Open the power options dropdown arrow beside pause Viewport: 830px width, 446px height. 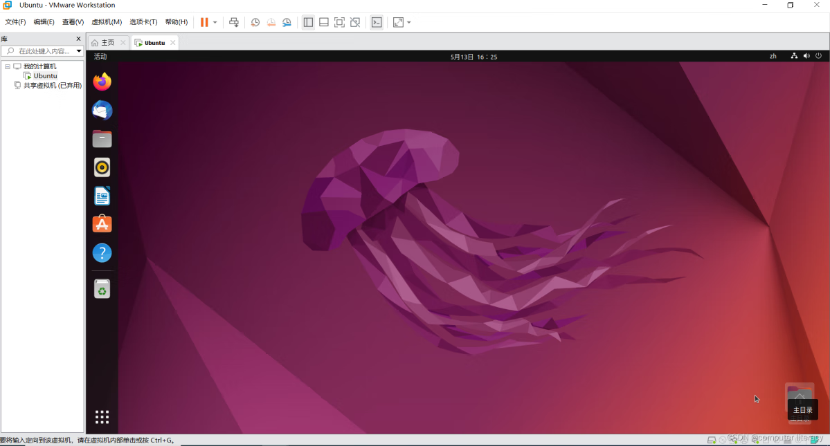[x=215, y=22]
